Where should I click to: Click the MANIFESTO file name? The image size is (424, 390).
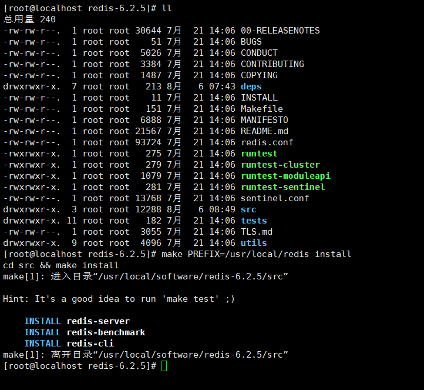pos(264,120)
